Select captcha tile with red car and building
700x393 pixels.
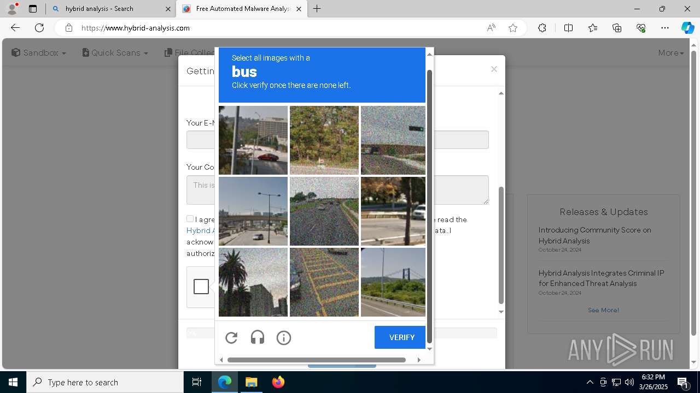(x=253, y=140)
